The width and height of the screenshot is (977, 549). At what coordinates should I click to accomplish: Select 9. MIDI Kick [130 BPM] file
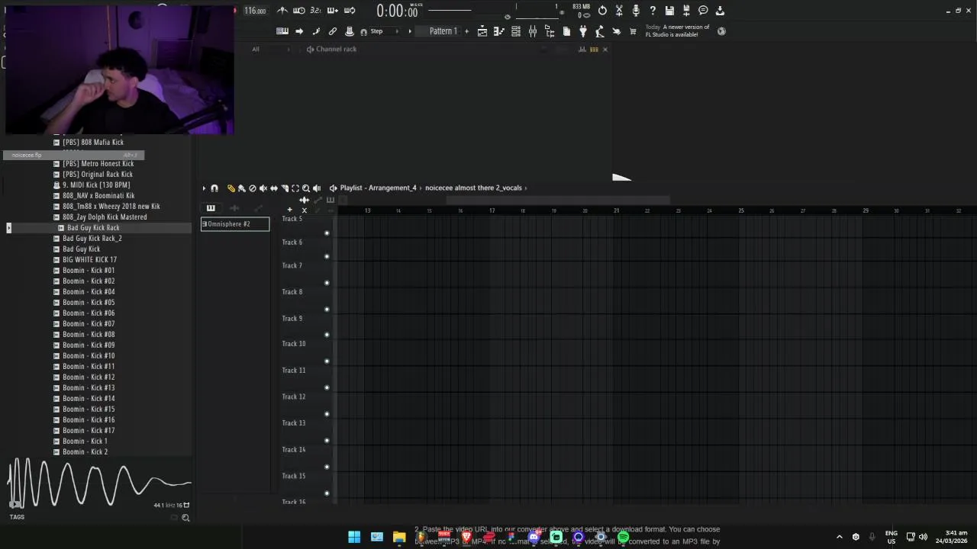point(96,185)
